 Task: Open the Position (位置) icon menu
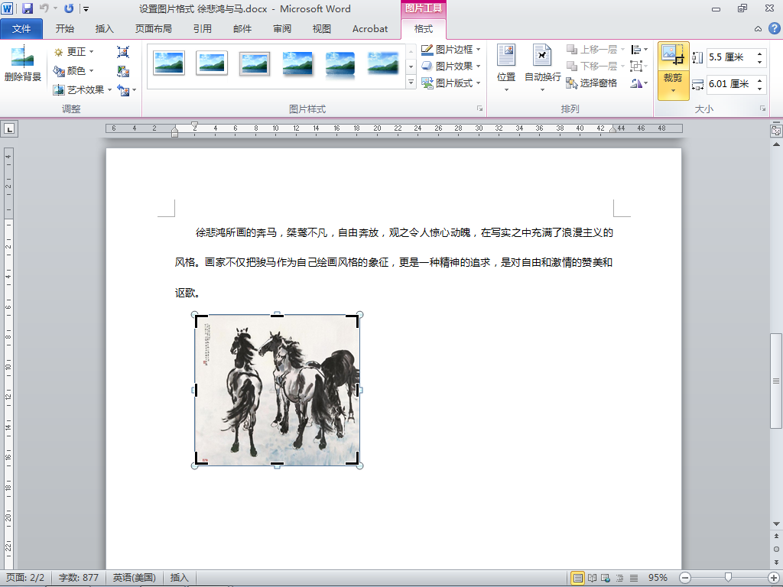click(506, 68)
